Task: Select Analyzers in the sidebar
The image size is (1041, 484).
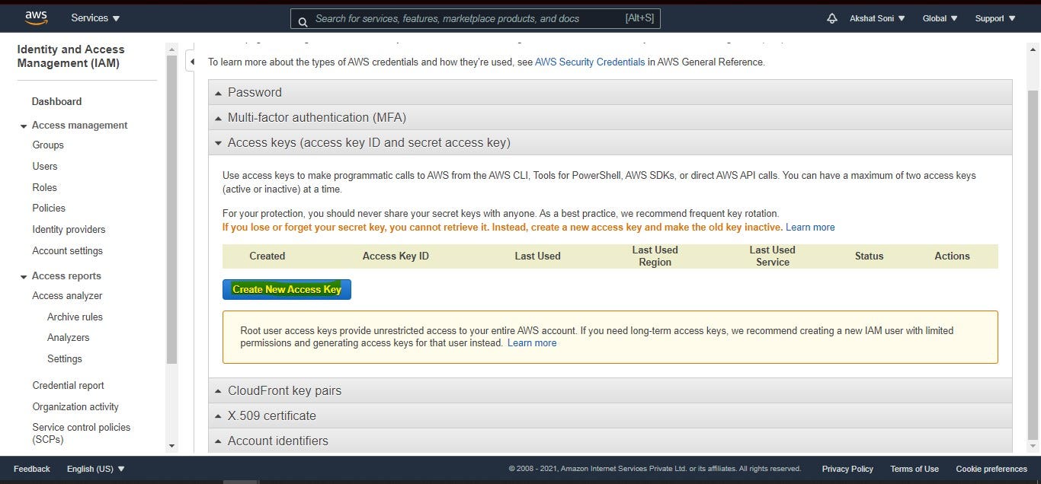Action: point(68,337)
